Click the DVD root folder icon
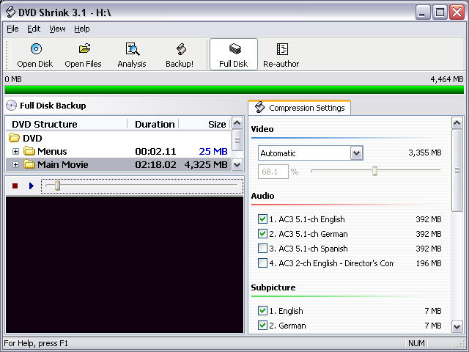The image size is (469, 352). [14, 138]
